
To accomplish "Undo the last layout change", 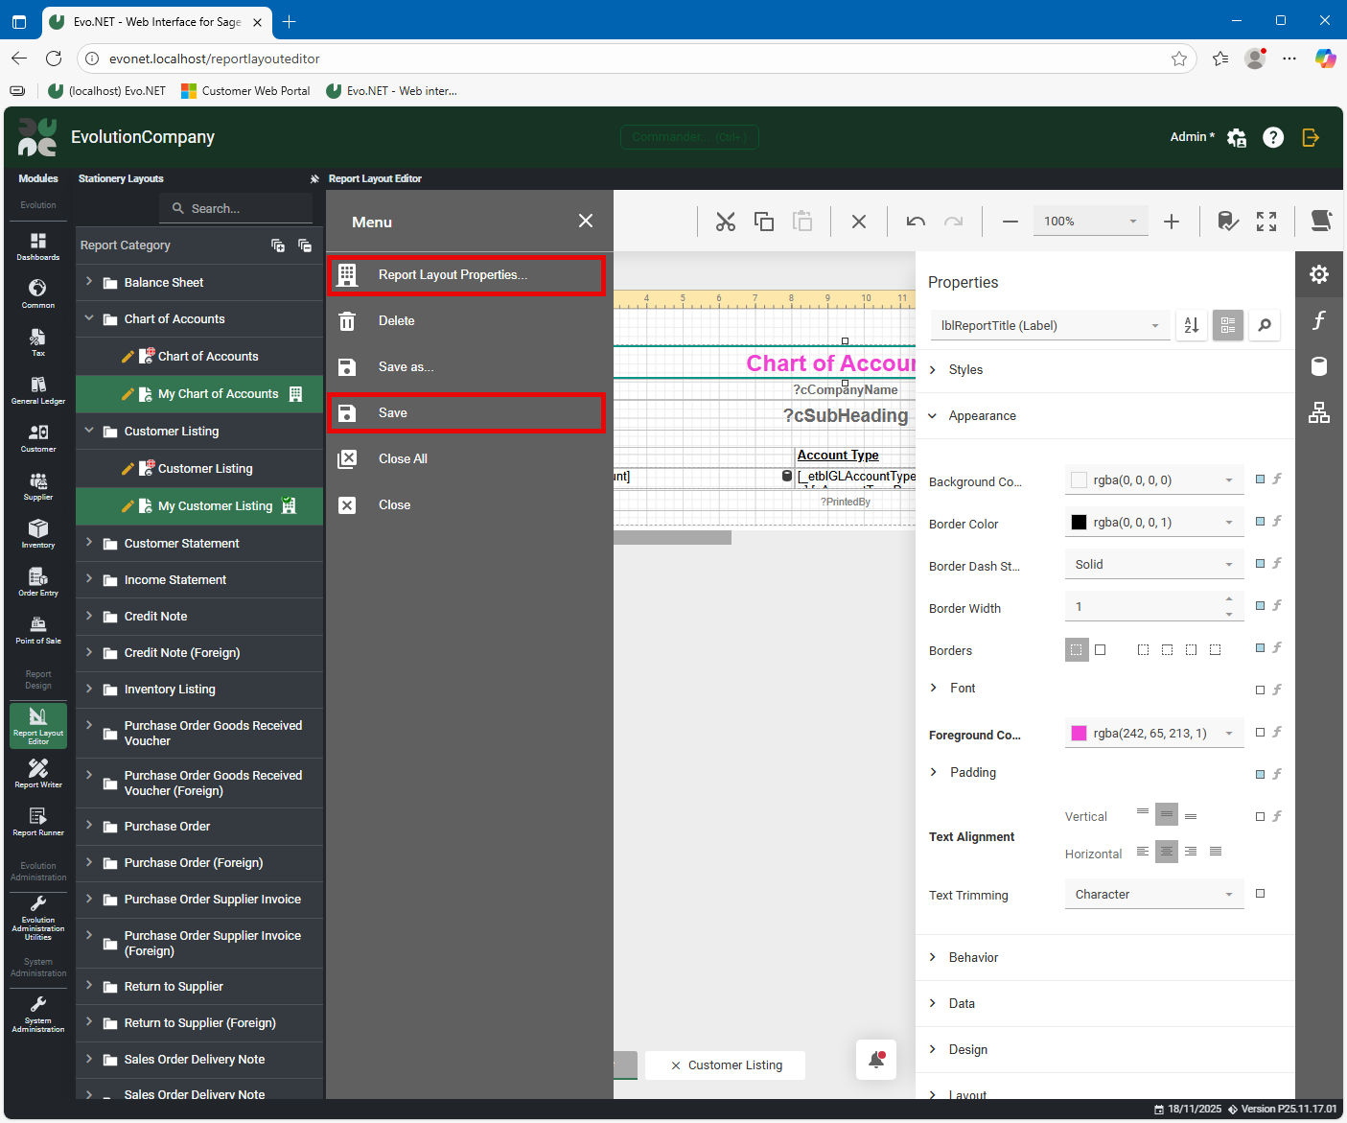I will point(916,221).
